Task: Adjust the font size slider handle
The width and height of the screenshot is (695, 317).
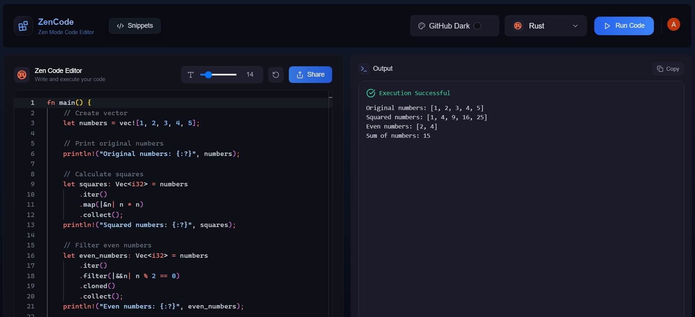Action: pyautogui.click(x=208, y=75)
